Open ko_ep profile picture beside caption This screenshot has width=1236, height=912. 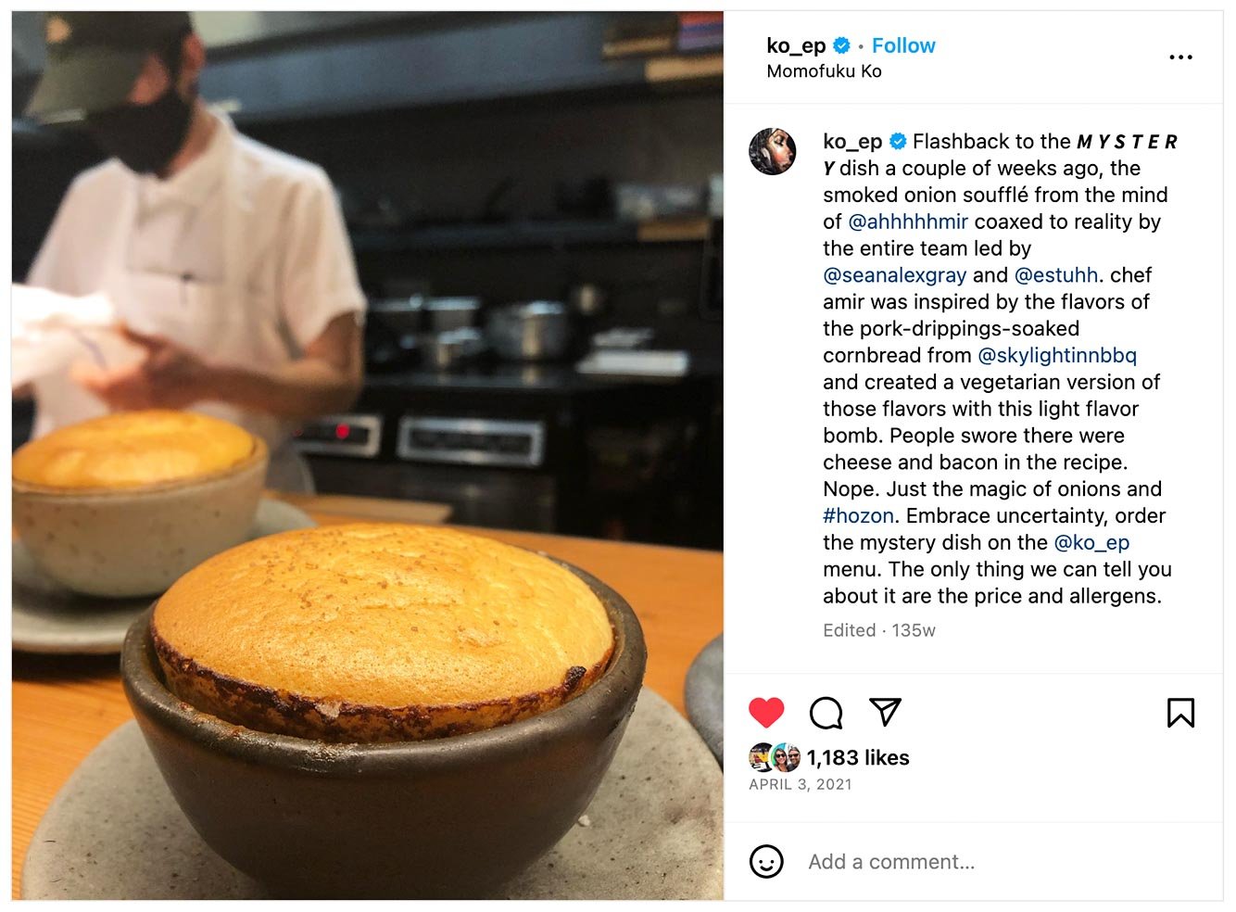click(x=773, y=151)
